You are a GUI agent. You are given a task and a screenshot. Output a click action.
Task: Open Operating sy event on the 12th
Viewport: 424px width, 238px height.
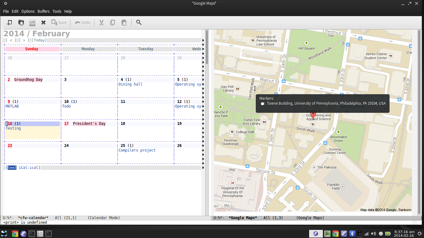(x=189, y=106)
